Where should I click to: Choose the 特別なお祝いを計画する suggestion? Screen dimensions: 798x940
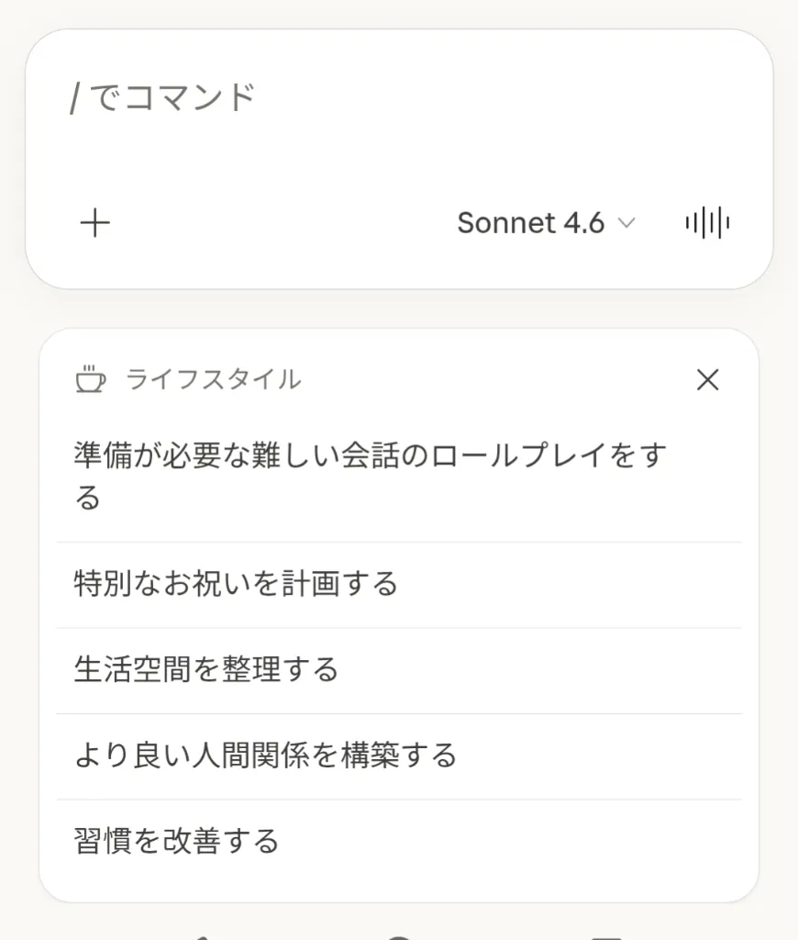click(236, 584)
